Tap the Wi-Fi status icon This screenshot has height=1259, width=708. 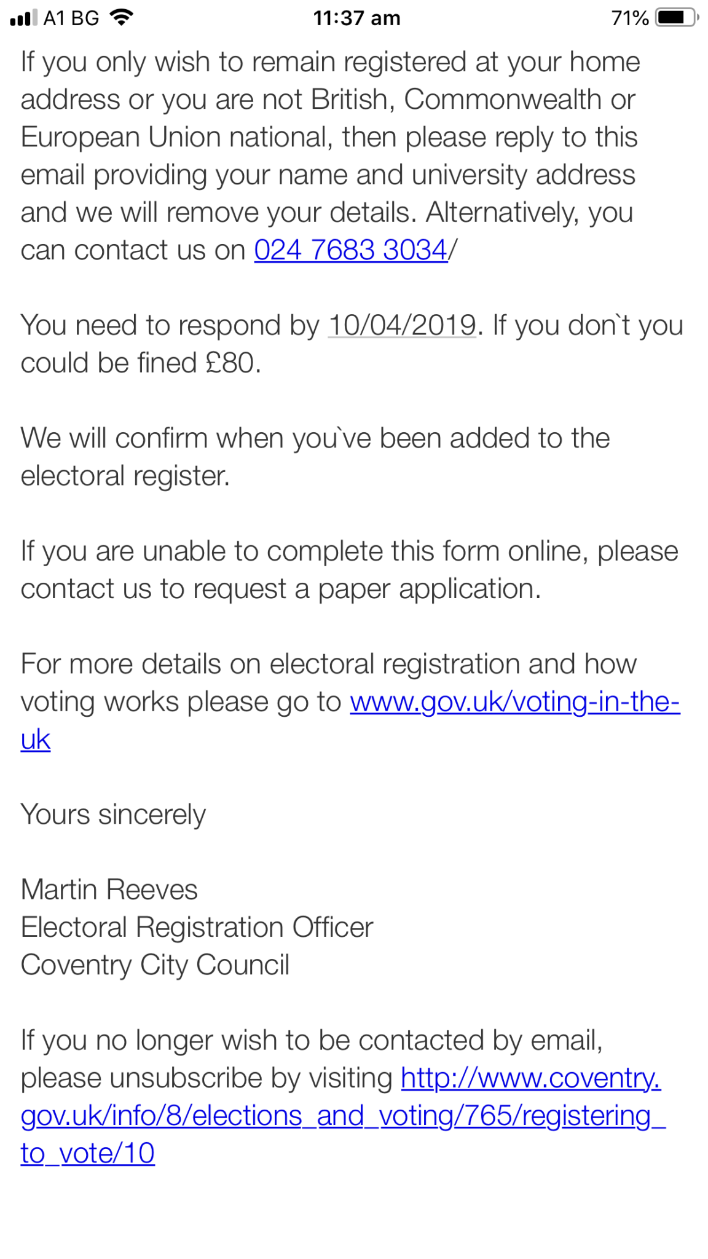(122, 18)
